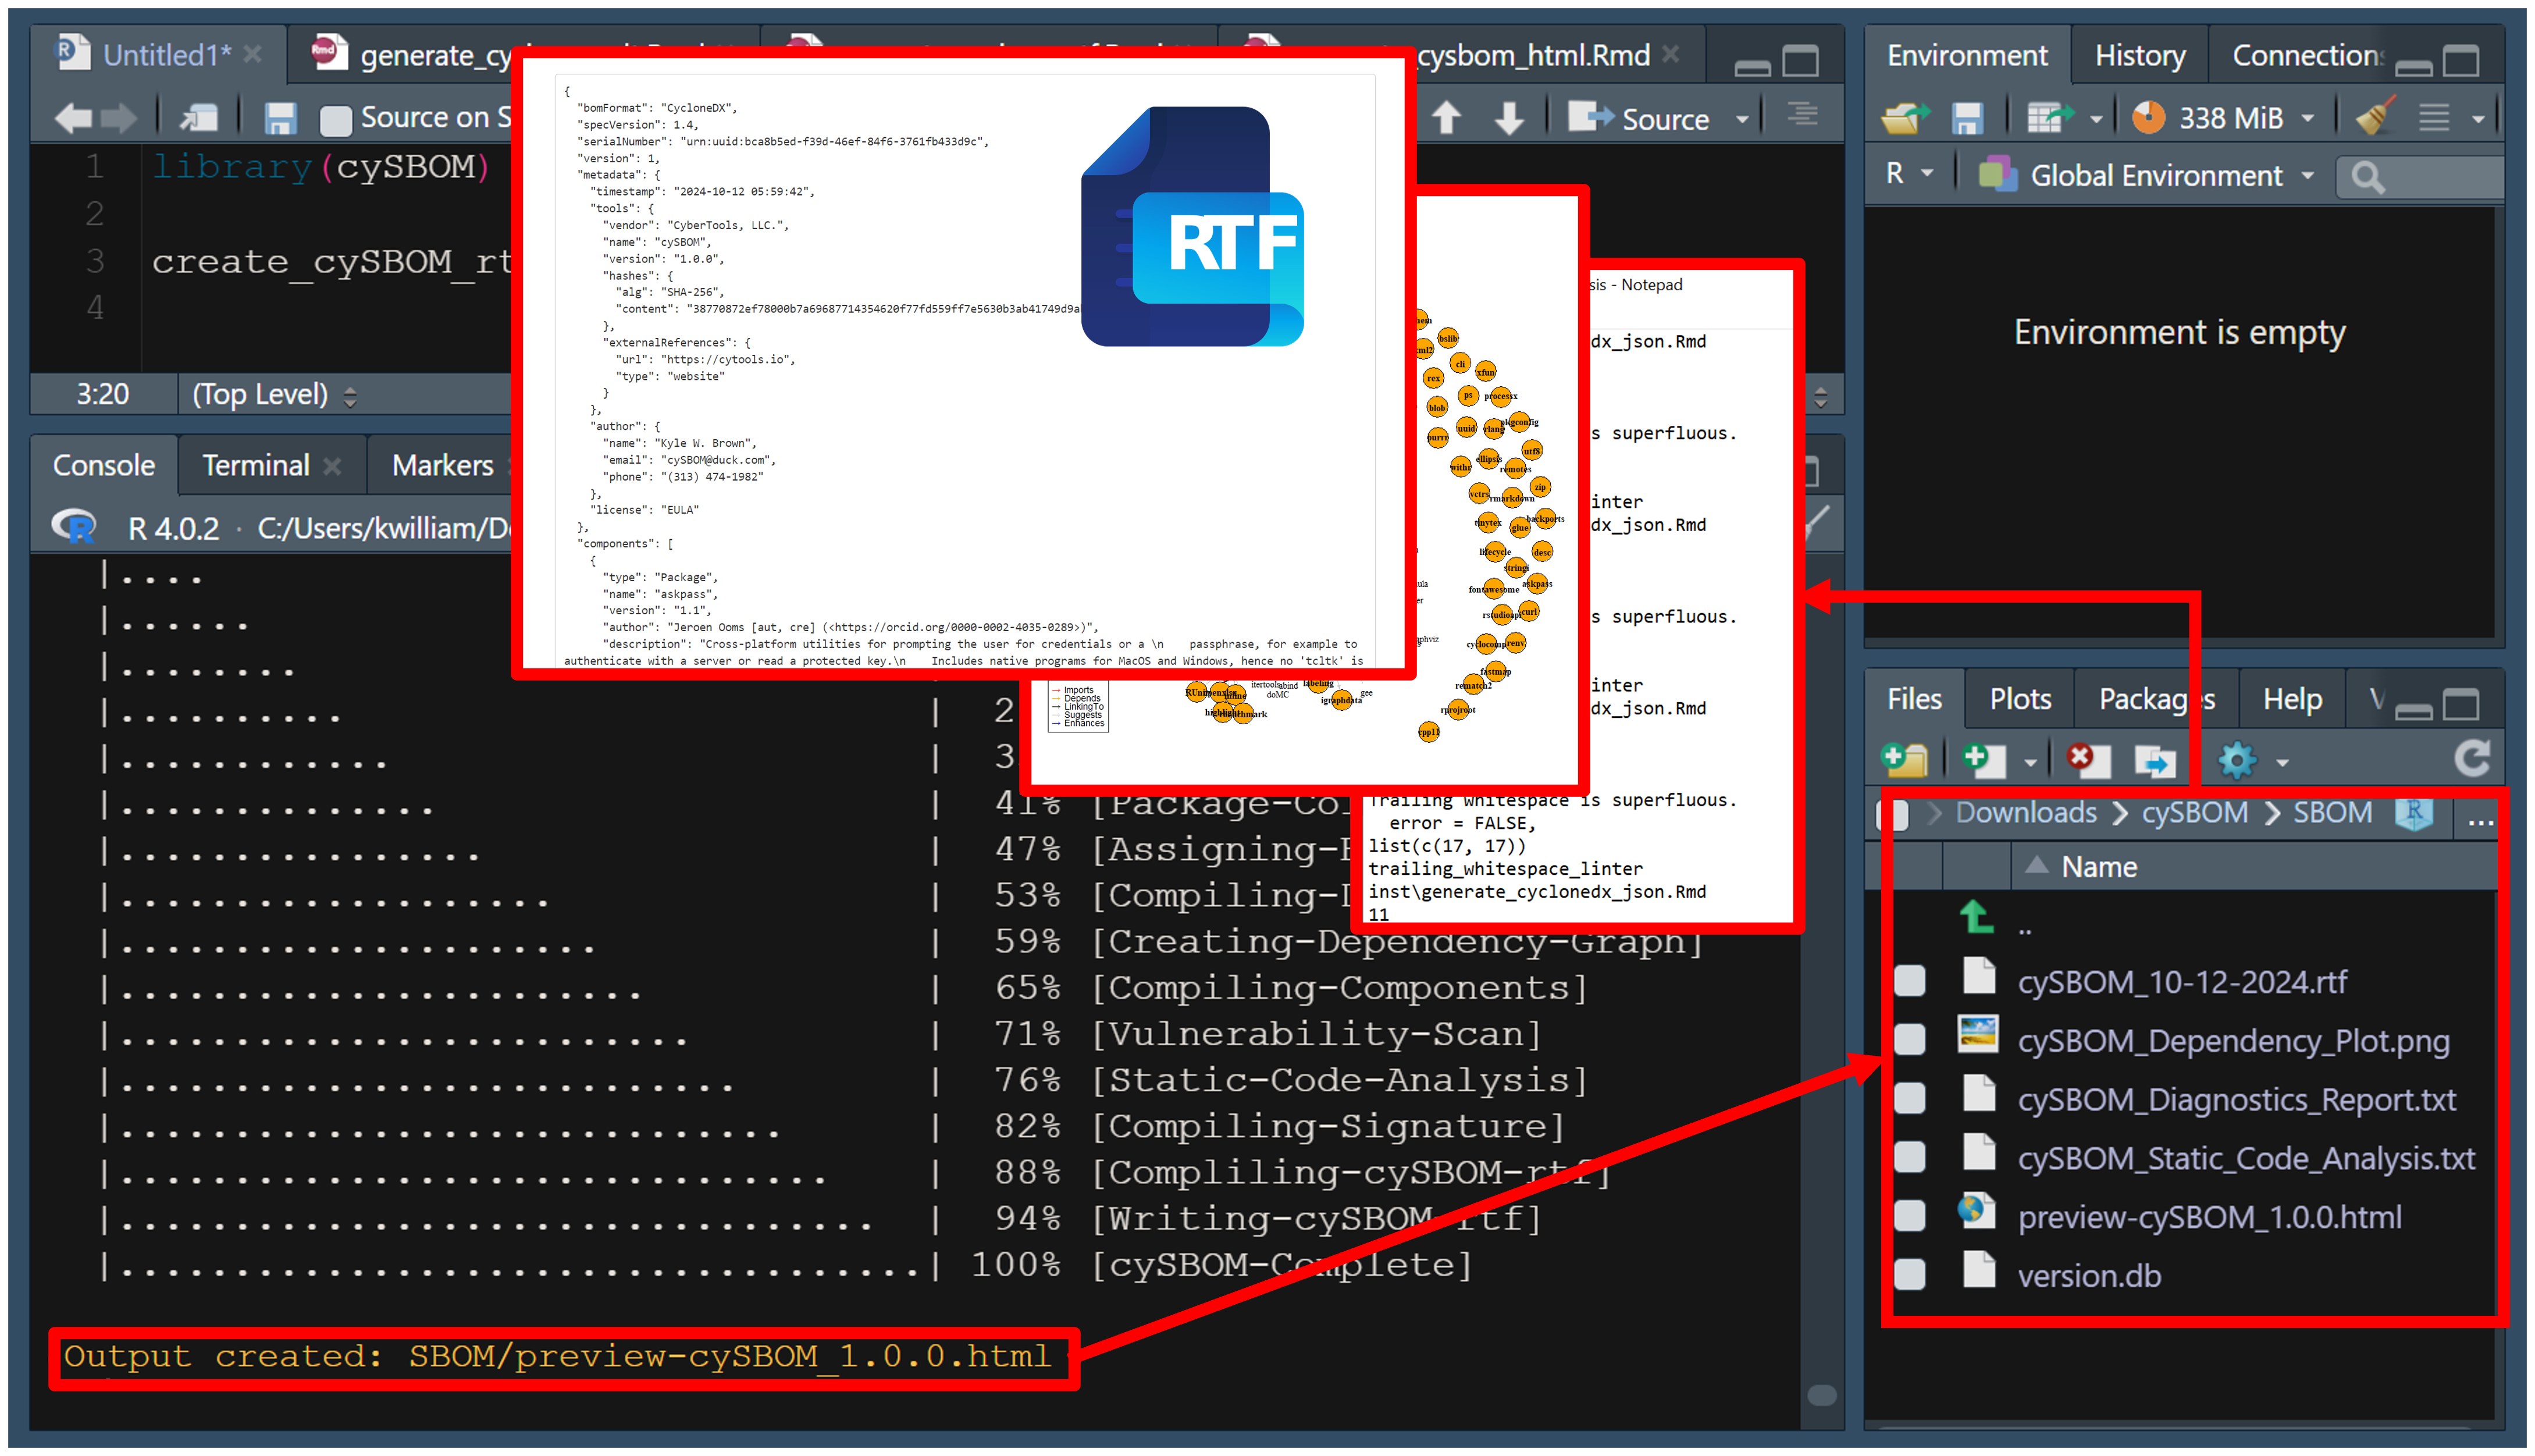
Task: Navigate to cySBOM folder in breadcrumb
Action: [x=2194, y=813]
